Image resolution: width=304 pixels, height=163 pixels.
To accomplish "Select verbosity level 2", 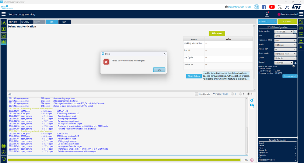I will 240,94.
